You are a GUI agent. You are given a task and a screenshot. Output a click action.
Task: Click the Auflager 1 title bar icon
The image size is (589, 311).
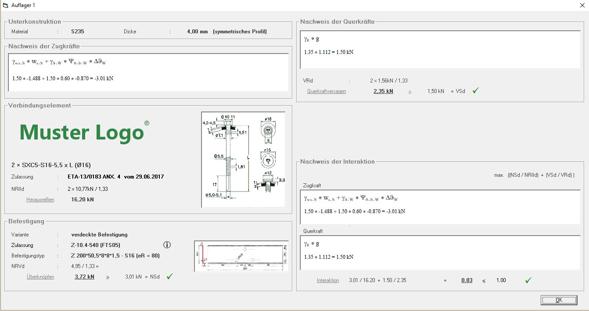coord(5,5)
